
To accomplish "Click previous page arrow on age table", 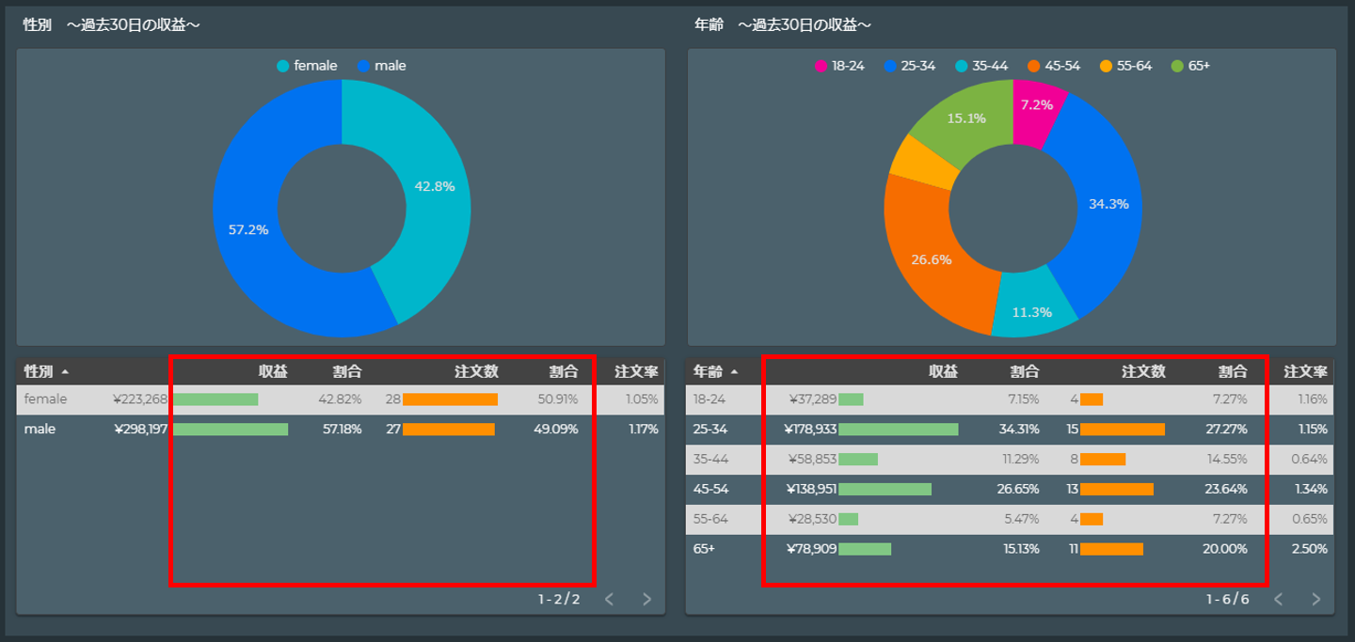I will (1277, 598).
